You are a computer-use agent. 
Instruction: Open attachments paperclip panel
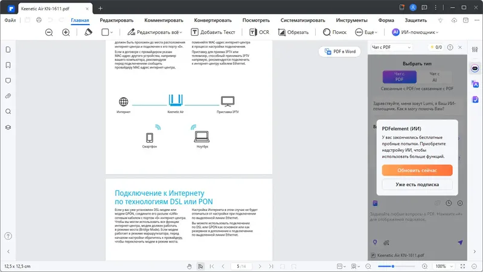tap(8, 96)
